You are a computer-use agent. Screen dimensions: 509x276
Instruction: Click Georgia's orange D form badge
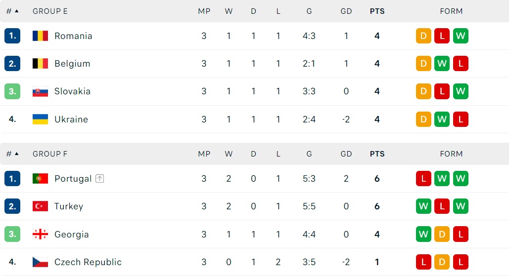pyautogui.click(x=442, y=234)
